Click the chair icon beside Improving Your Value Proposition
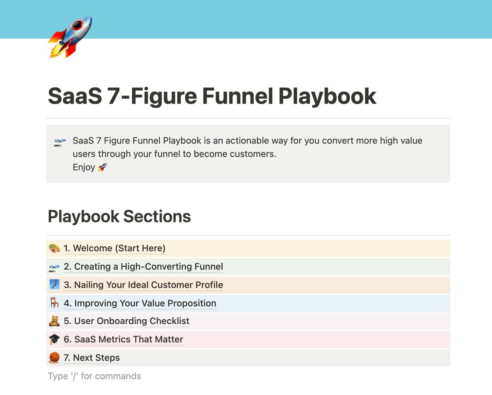 pyautogui.click(x=55, y=303)
